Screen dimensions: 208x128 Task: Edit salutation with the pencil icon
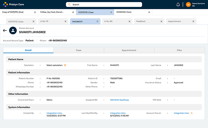click(x=65, y=65)
